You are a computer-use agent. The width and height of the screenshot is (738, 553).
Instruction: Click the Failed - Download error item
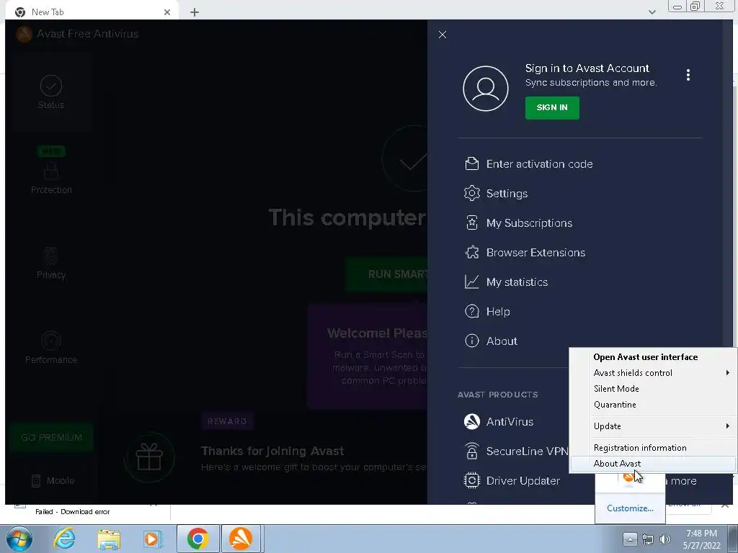tap(73, 512)
